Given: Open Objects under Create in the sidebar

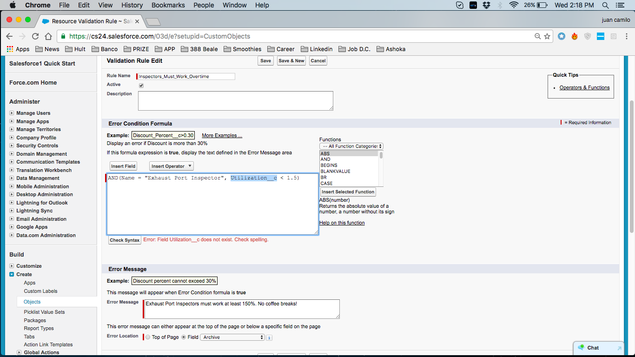Looking at the screenshot, I should click(x=33, y=302).
